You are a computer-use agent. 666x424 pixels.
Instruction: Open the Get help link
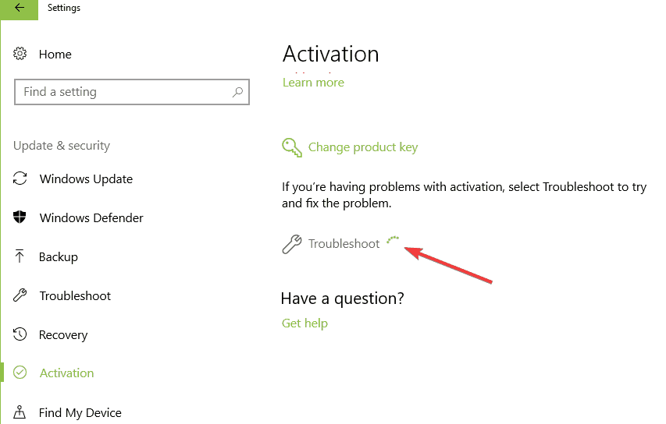(305, 323)
